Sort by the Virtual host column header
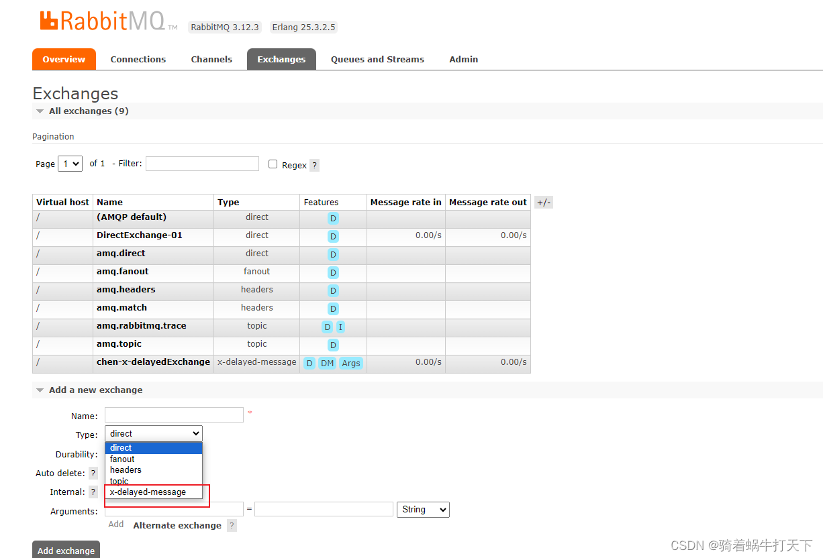Screen dimensions: 823x558 click(x=62, y=203)
